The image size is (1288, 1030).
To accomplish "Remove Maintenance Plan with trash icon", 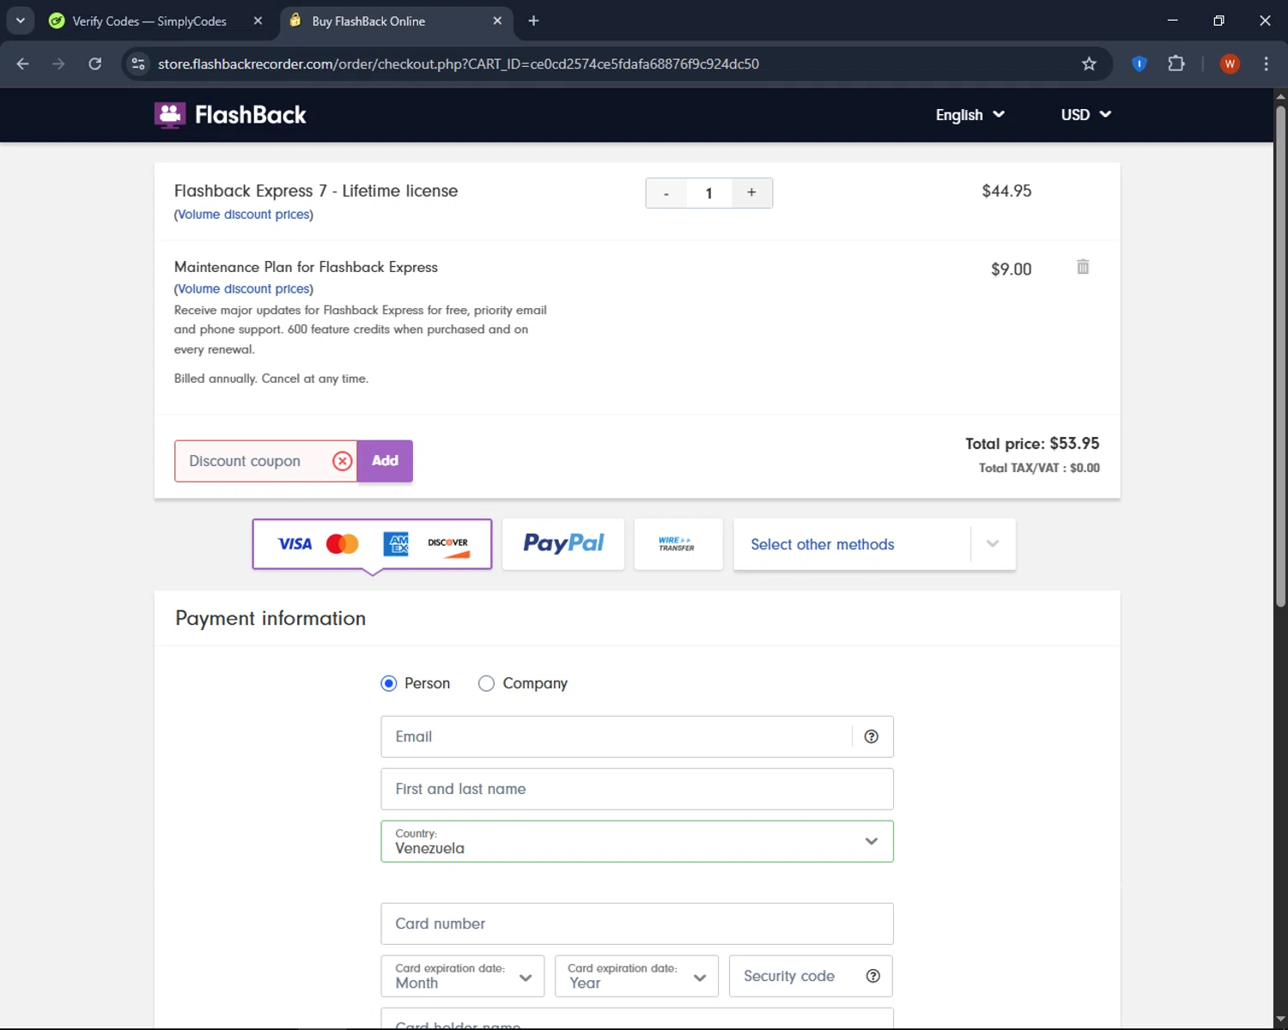I will point(1083,267).
